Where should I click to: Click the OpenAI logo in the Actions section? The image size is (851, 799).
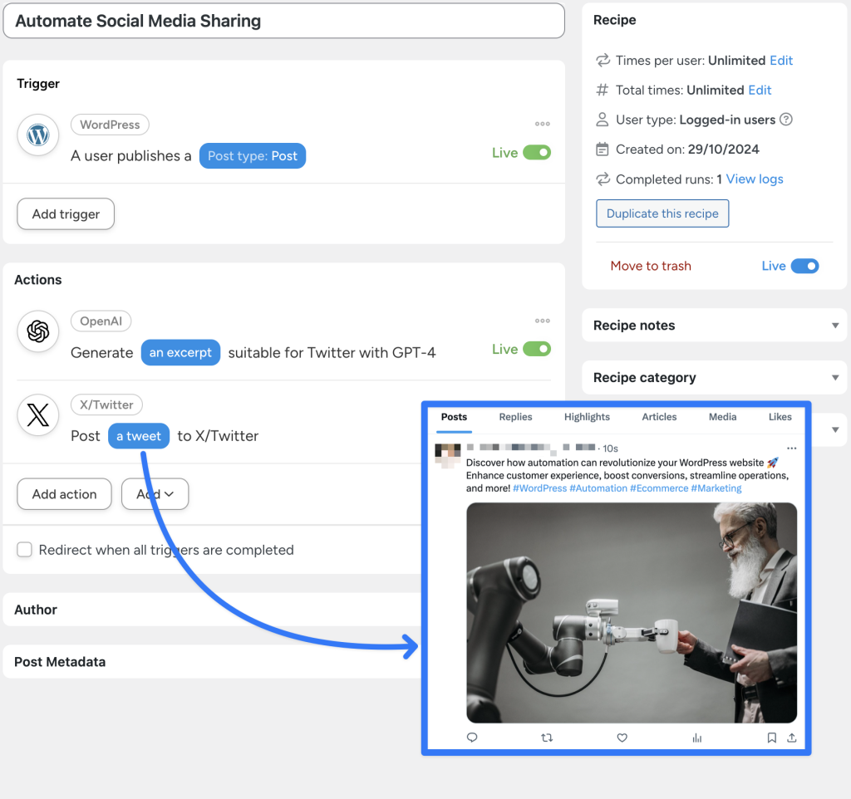38,331
